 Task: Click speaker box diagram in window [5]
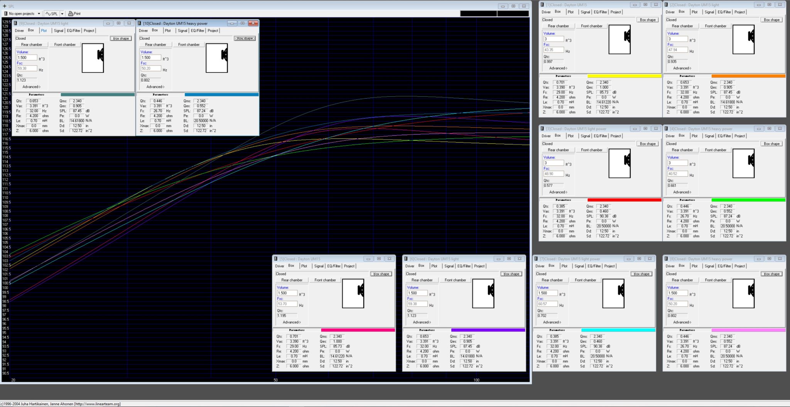(x=353, y=293)
